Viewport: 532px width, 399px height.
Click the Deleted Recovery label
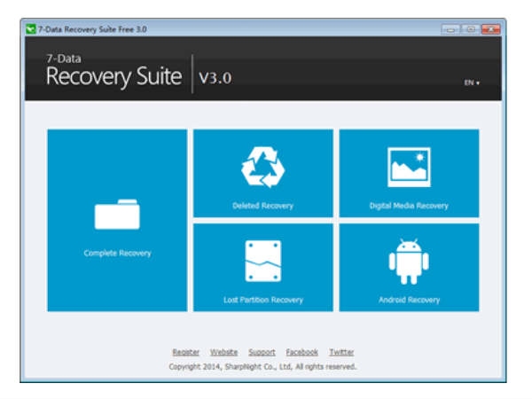click(263, 206)
